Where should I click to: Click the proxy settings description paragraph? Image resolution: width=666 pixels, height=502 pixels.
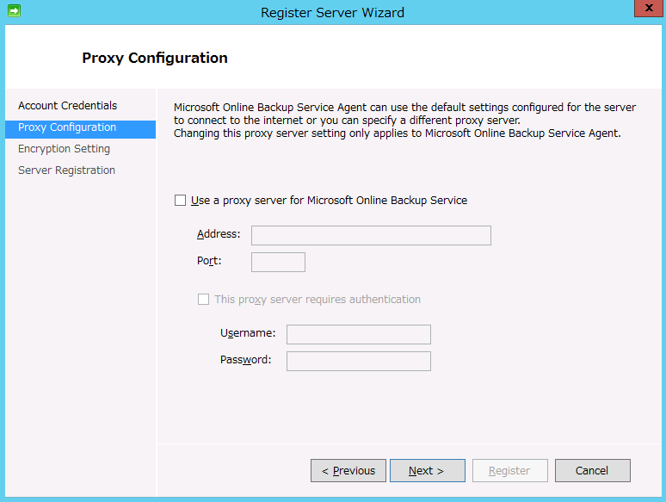coord(404,121)
